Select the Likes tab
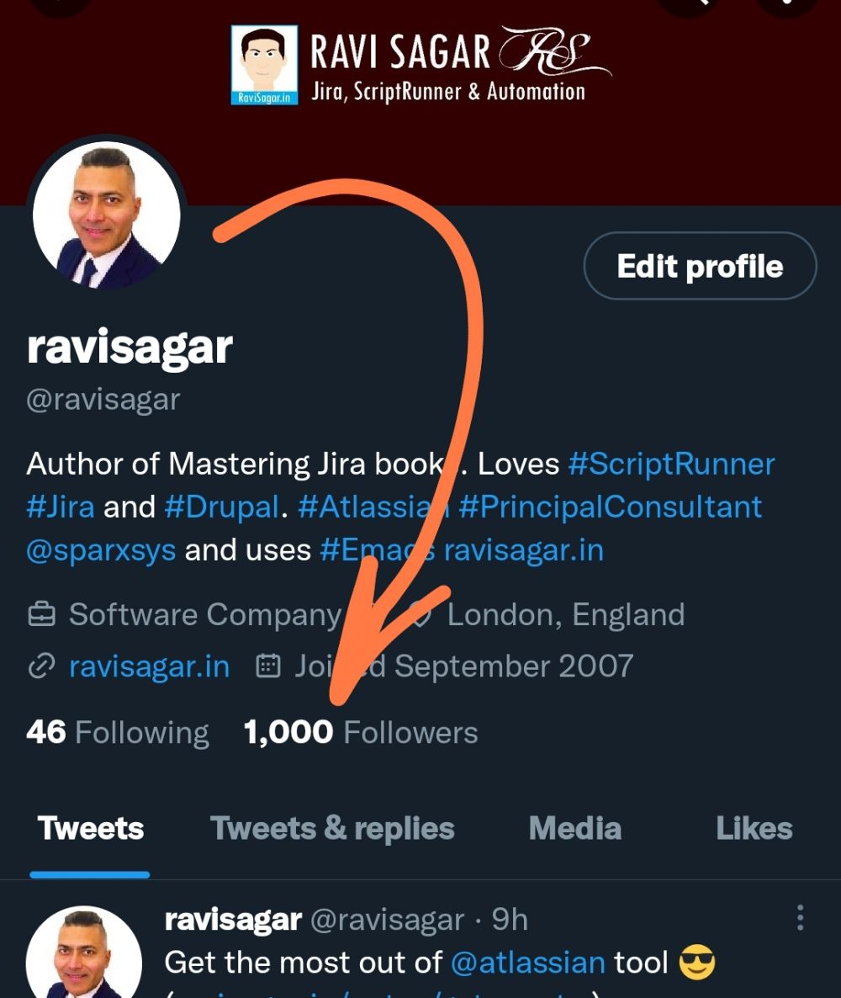This screenshot has height=998, width=841. tap(754, 829)
